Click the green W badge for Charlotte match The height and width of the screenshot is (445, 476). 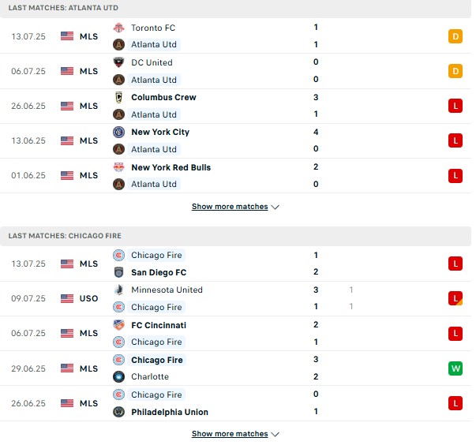(x=455, y=368)
